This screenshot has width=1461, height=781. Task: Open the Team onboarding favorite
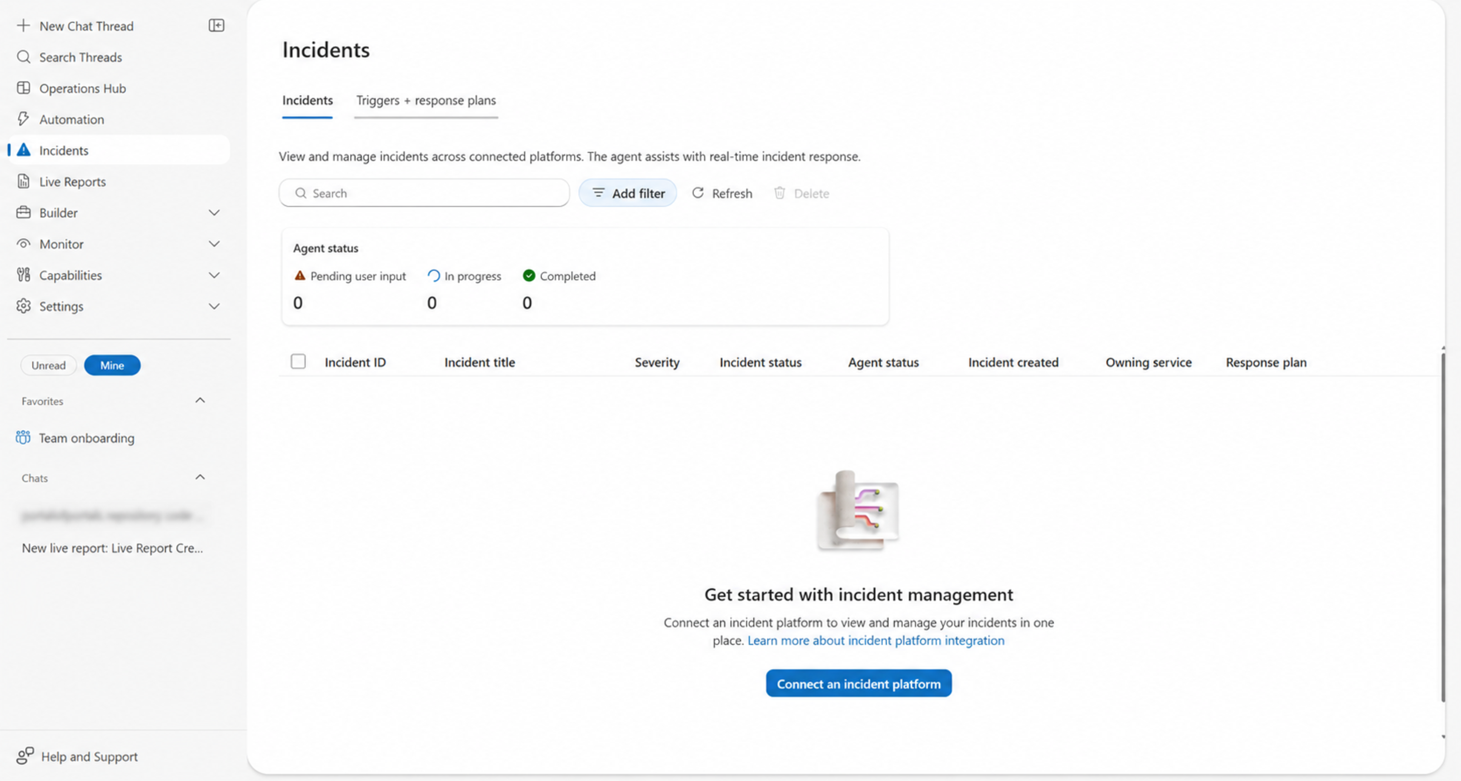point(75,438)
